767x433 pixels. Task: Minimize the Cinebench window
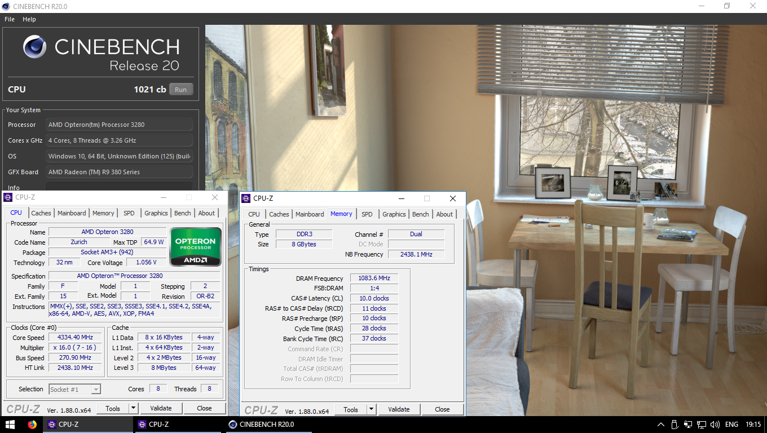(701, 6)
